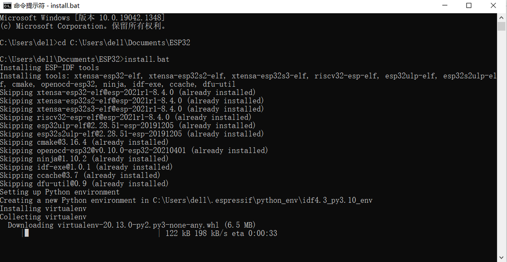Maximize the install.bat console window
Image resolution: width=507 pixels, height=262 pixels.
[469, 6]
